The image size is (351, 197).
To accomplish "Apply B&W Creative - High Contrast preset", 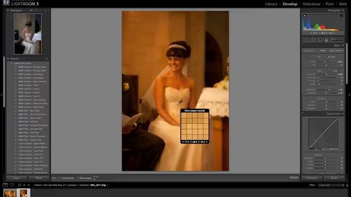I will point(32,82).
